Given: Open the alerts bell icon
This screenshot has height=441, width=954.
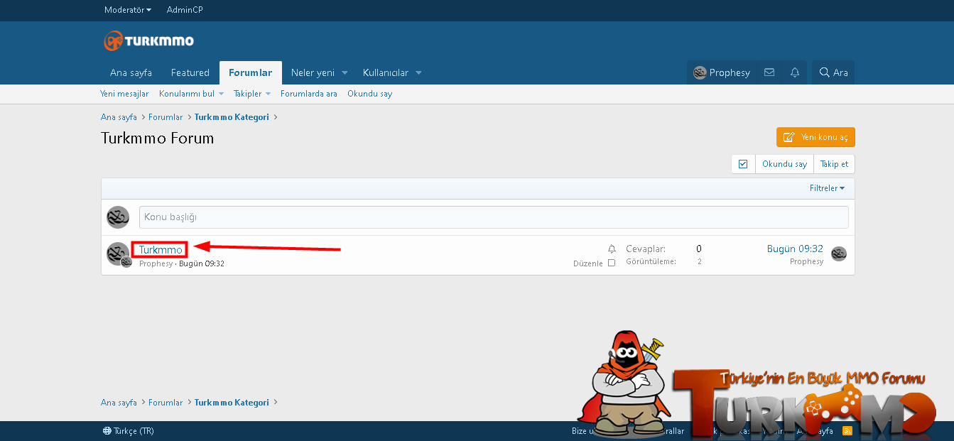Looking at the screenshot, I should (795, 72).
